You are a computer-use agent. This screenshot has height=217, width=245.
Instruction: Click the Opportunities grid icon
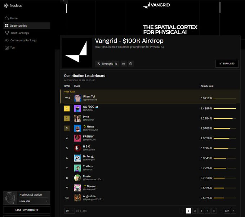tap(6, 26)
